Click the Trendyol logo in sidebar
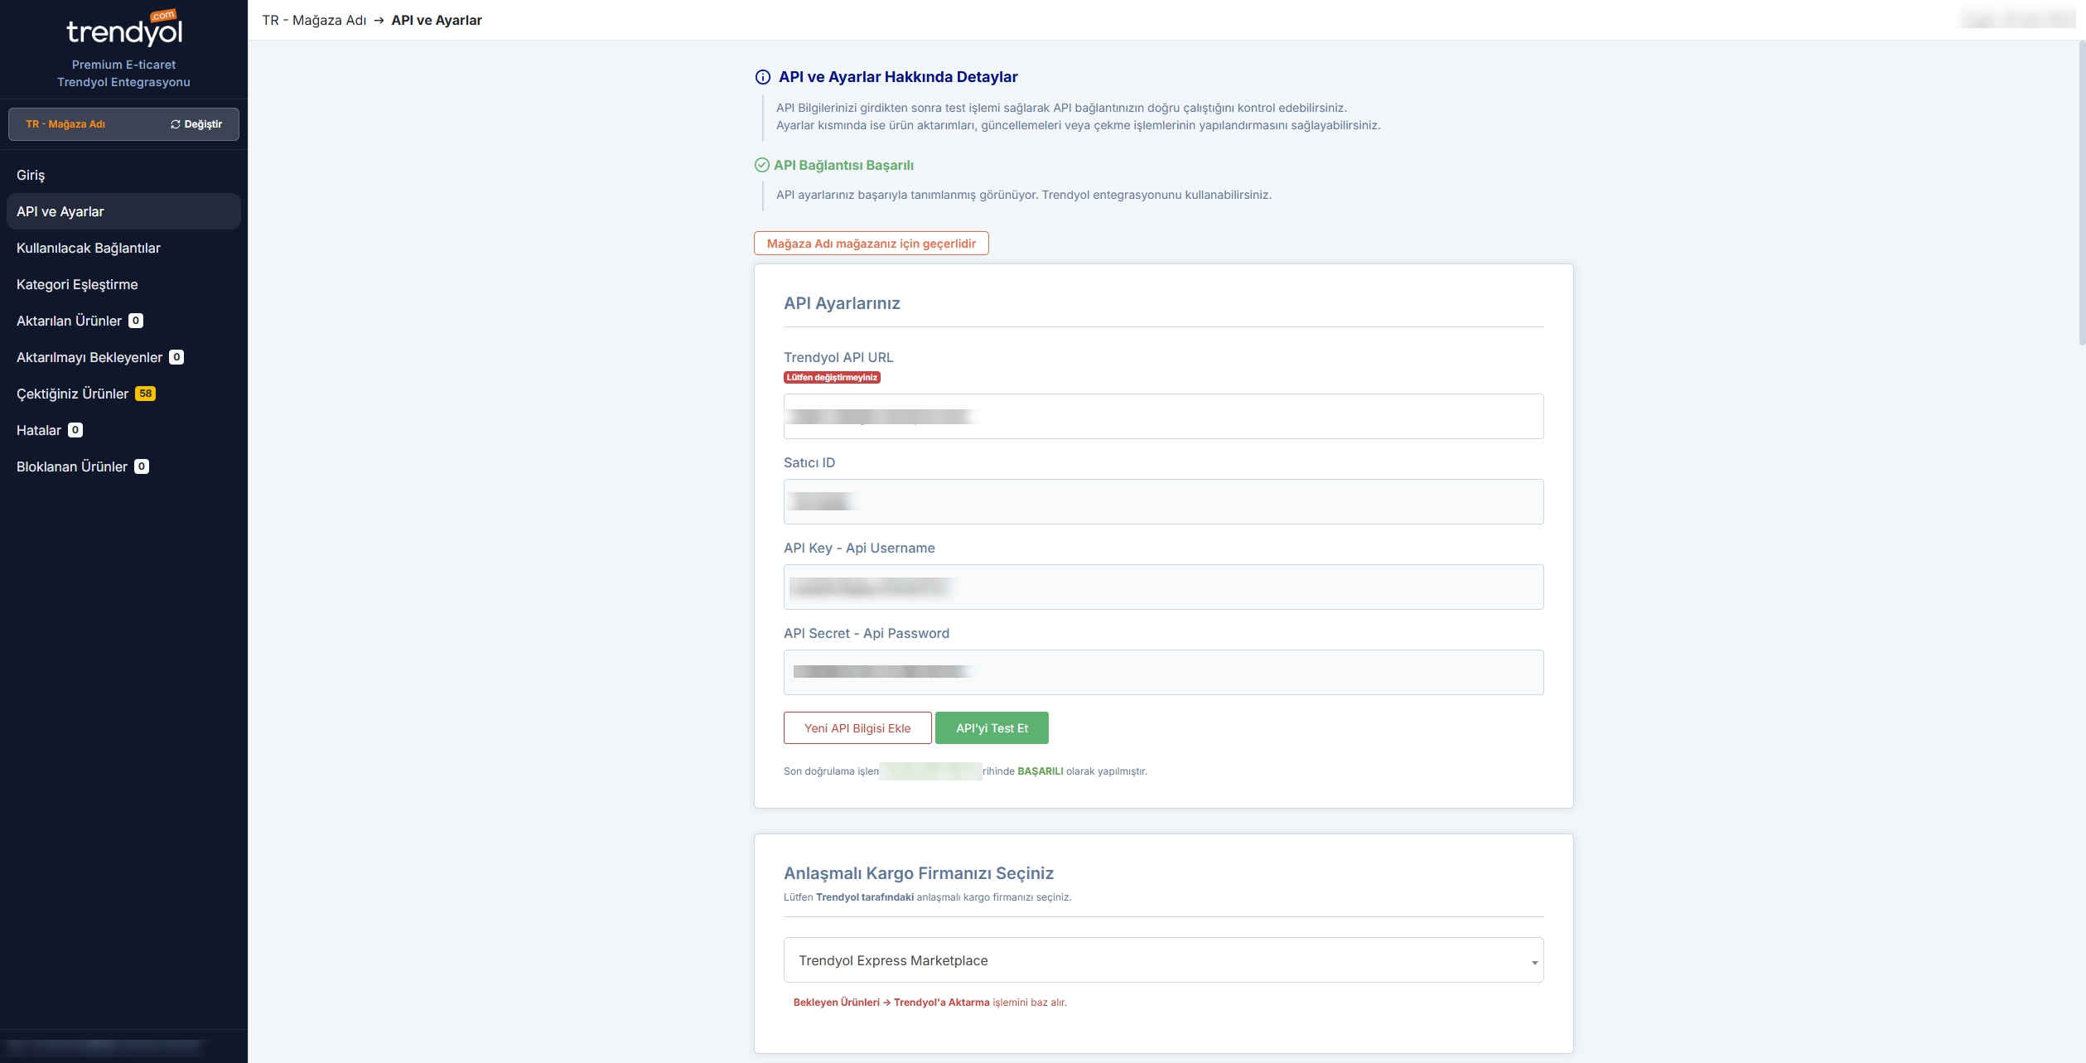This screenshot has height=1063, width=2086. (124, 30)
